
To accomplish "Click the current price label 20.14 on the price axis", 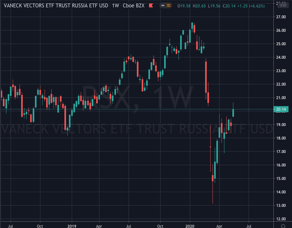I will (x=281, y=109).
